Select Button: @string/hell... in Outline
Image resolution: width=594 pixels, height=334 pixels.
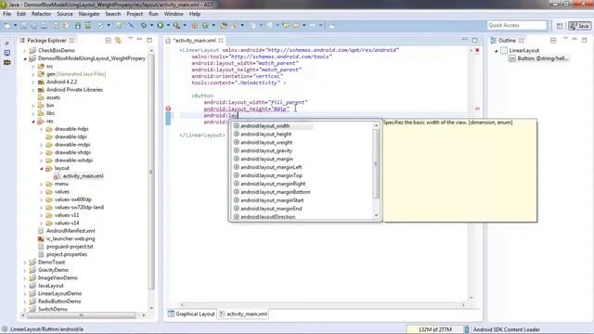click(x=538, y=58)
